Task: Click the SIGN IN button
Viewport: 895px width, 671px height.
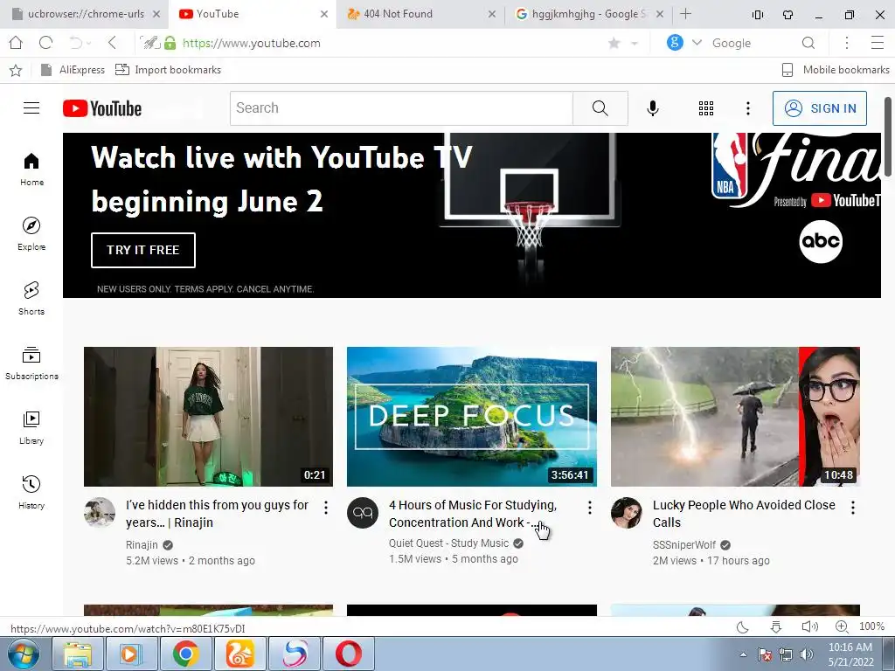Action: 820,108
